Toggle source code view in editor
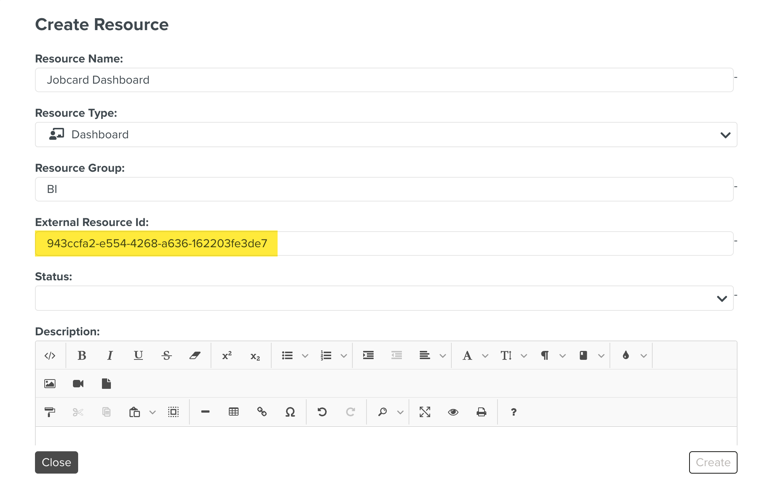Screen dimensions: 771x484 pyautogui.click(x=50, y=356)
